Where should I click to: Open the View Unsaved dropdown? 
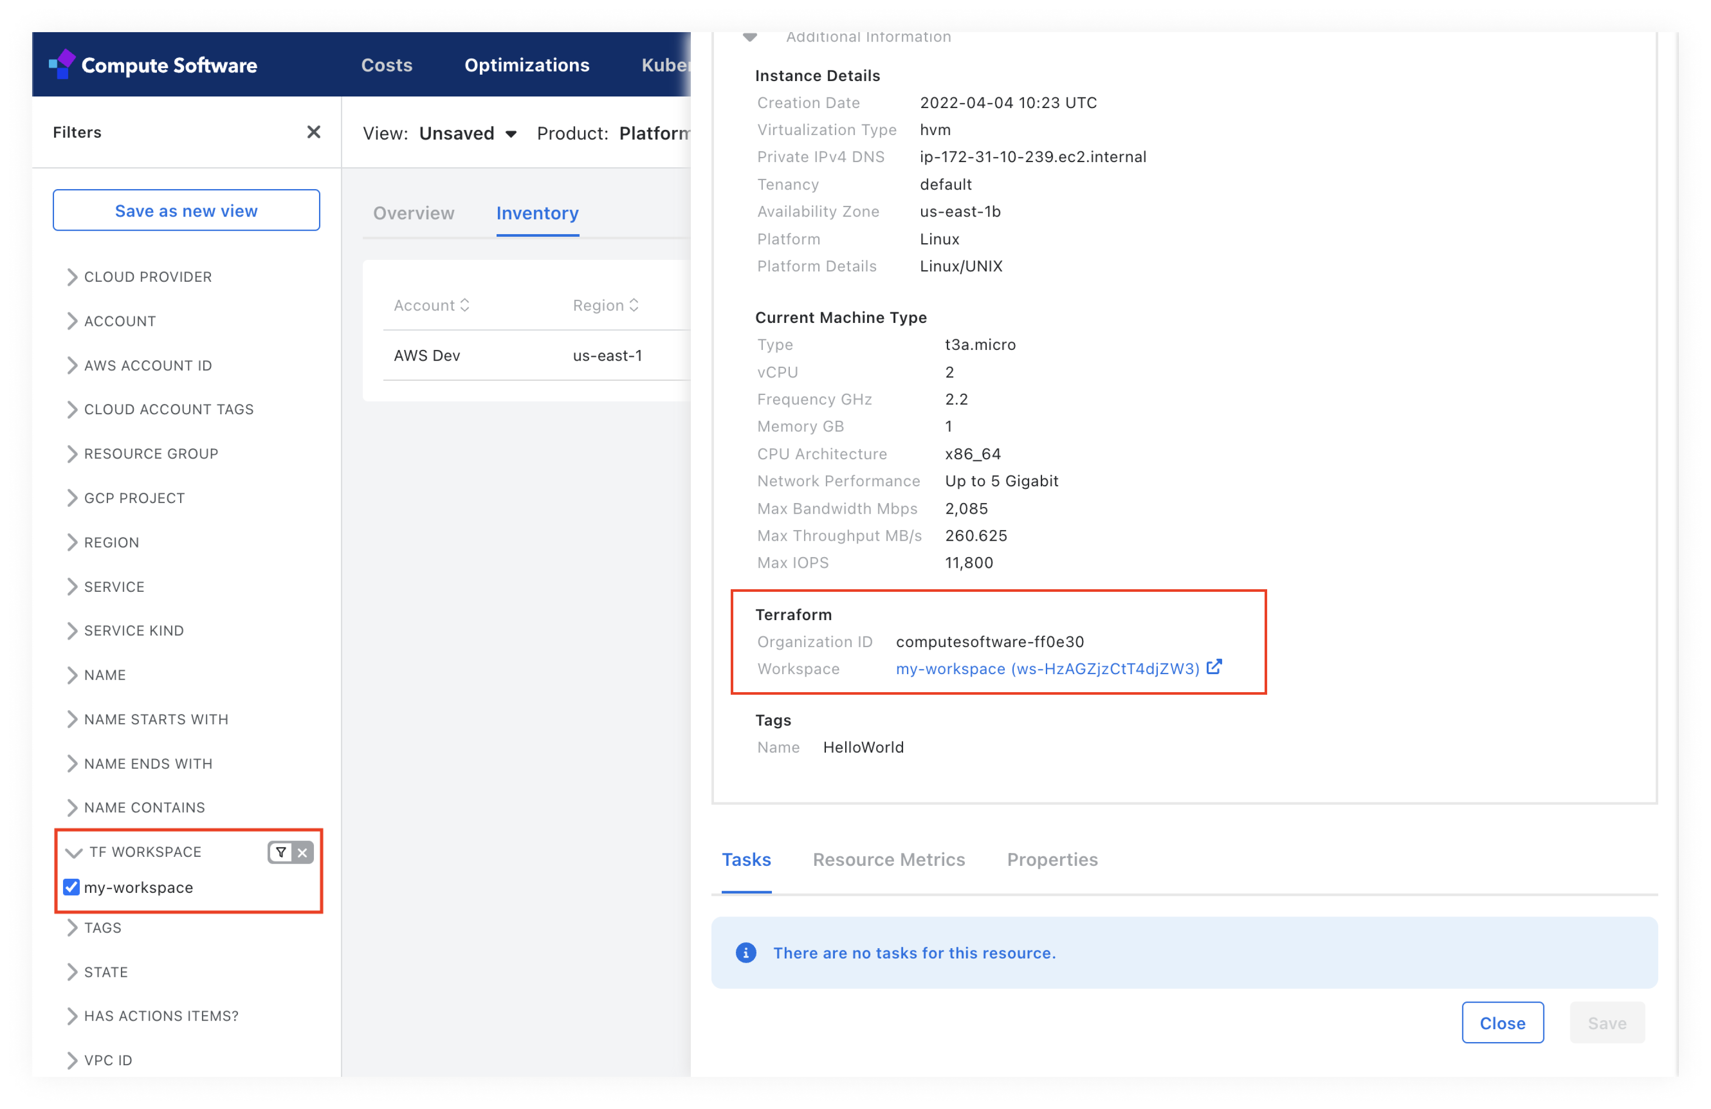[x=468, y=134]
